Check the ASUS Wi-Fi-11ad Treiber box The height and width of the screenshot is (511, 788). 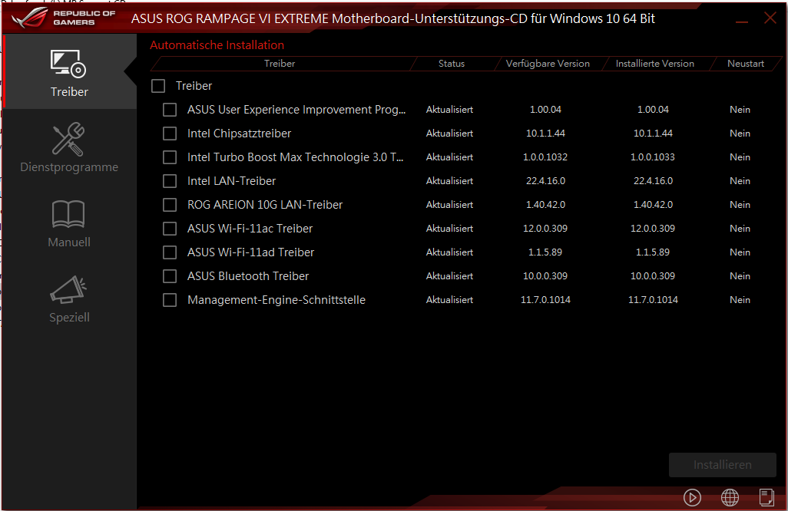[x=170, y=252]
